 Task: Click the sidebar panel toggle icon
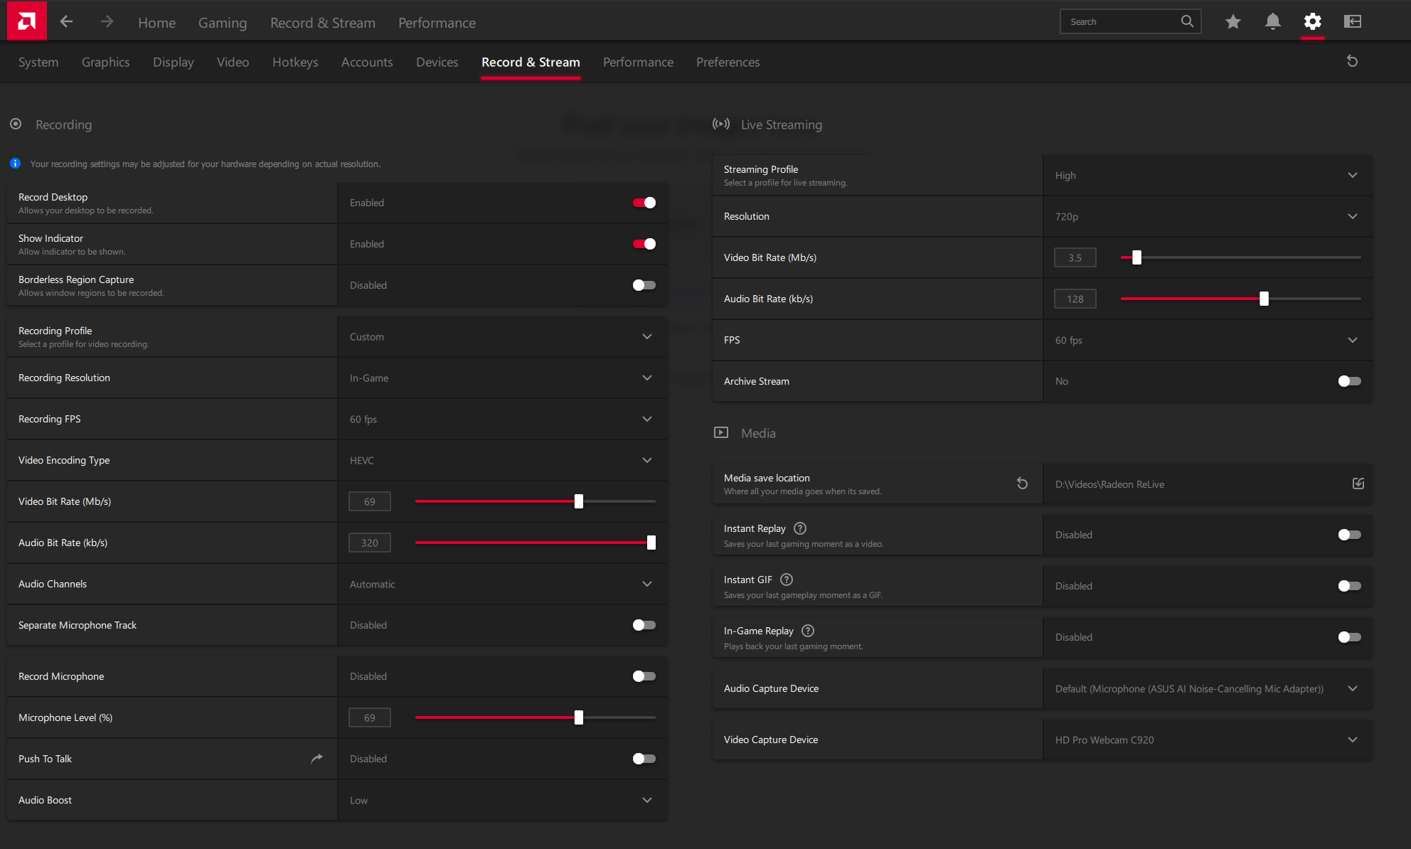tap(1352, 22)
